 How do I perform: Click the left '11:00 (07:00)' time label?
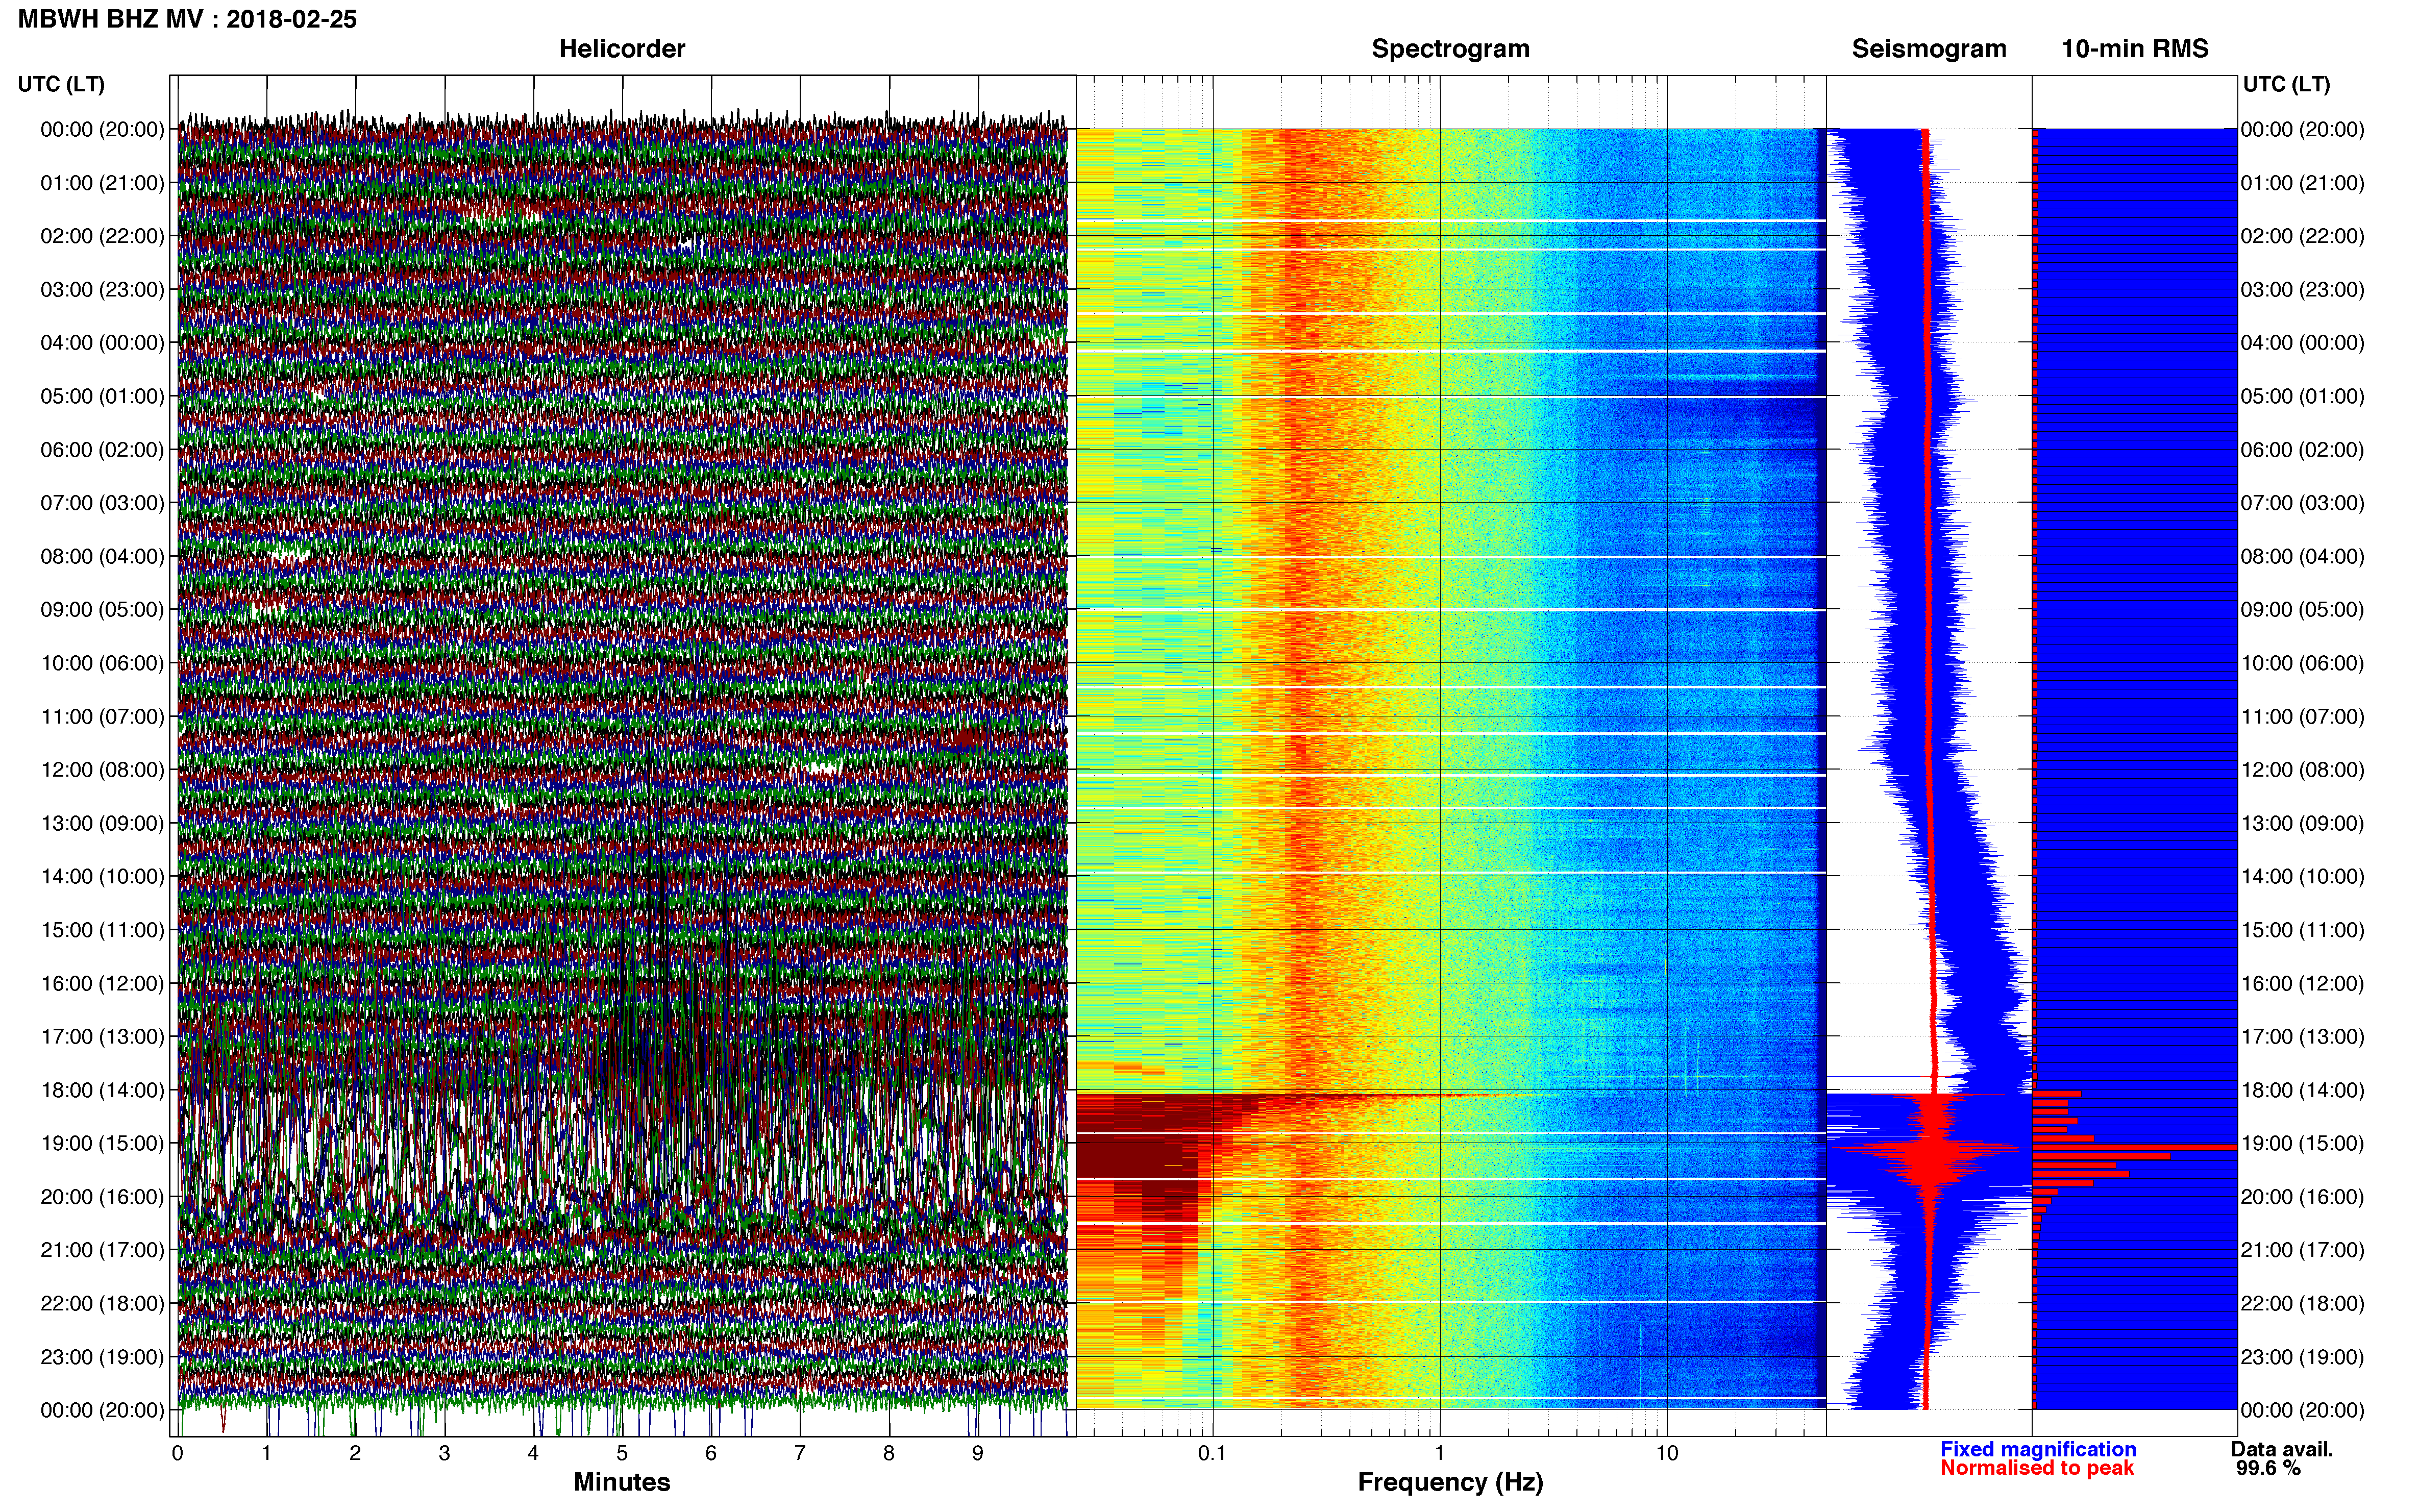point(102,717)
